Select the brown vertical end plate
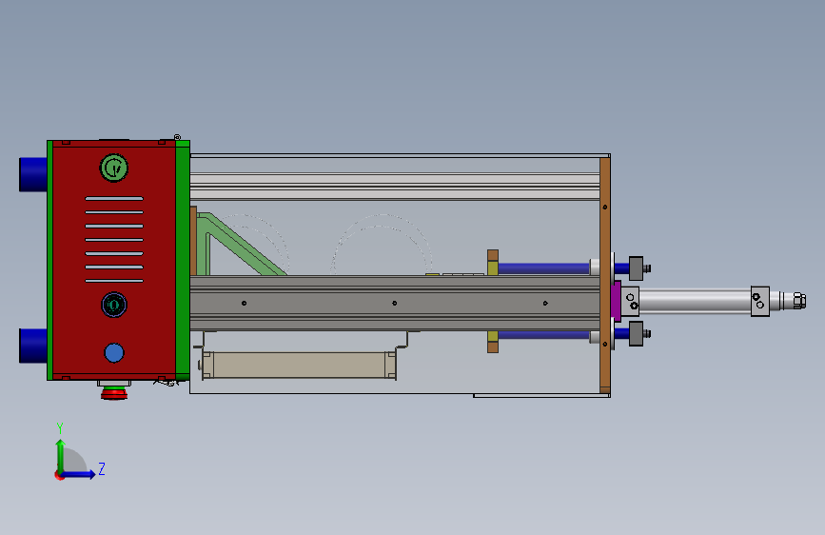 click(x=605, y=276)
